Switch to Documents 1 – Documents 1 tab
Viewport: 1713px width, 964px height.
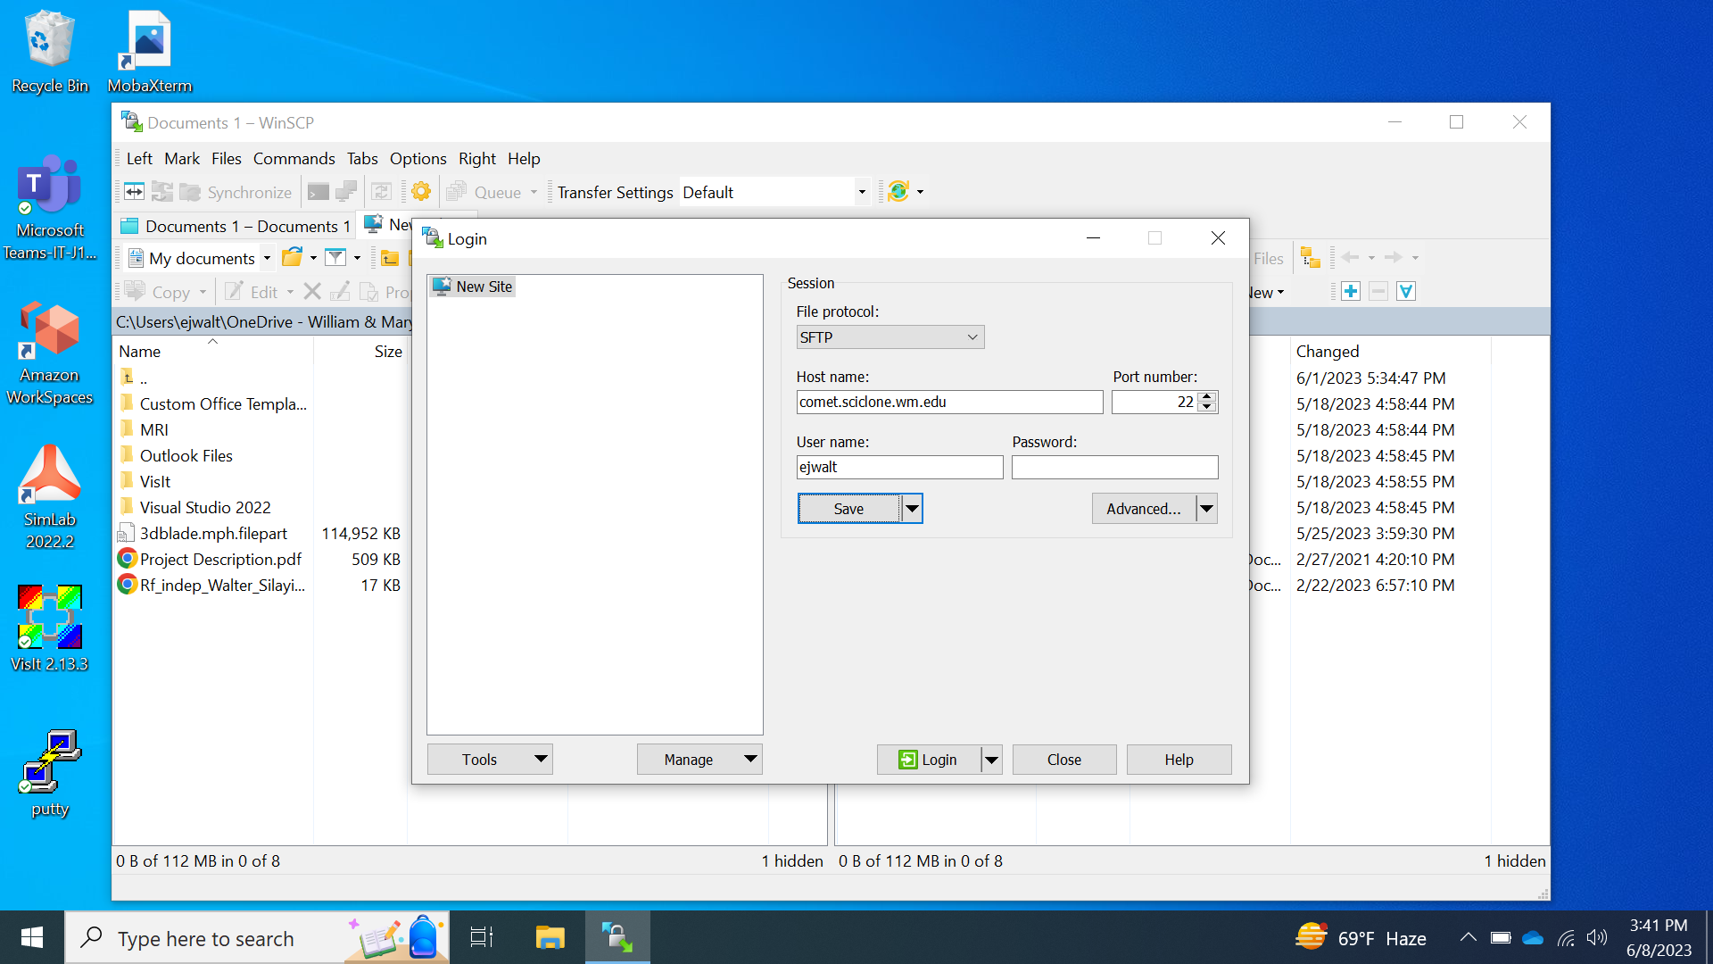click(236, 226)
